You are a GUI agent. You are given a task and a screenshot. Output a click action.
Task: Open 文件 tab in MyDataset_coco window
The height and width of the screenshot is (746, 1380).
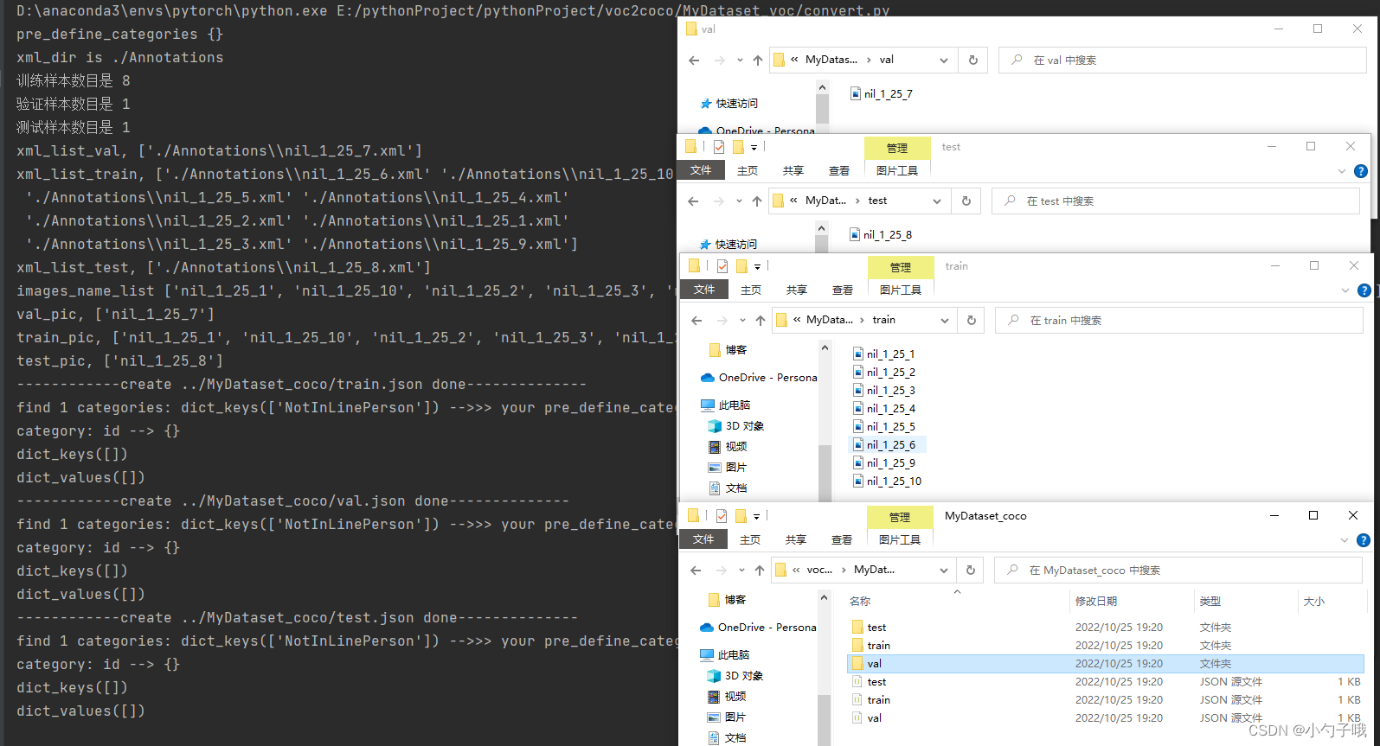pos(703,540)
